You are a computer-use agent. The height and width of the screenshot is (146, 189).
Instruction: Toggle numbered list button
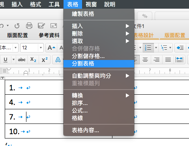coord(148,48)
